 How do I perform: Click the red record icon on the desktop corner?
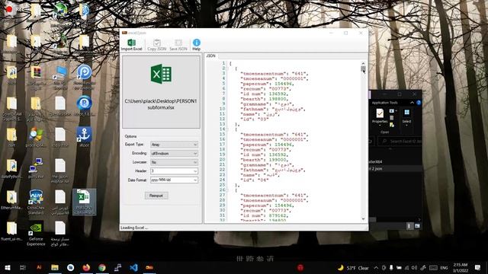click(x=9, y=9)
